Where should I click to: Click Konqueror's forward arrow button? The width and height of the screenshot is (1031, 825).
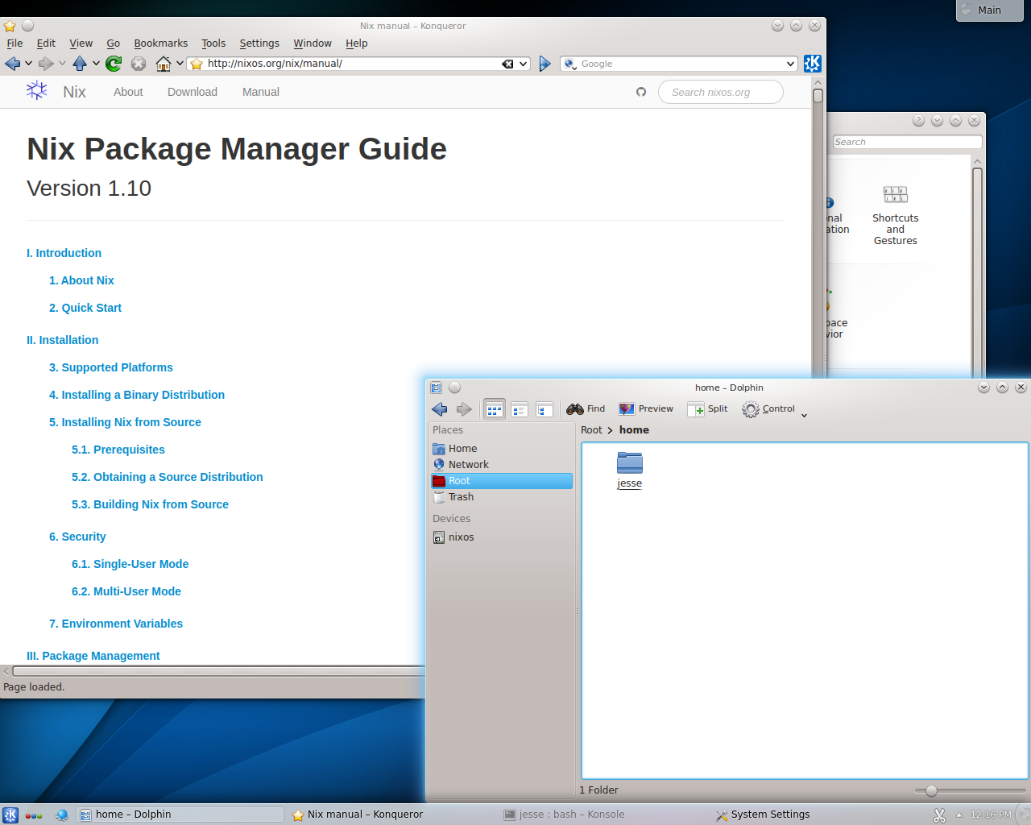(46, 64)
